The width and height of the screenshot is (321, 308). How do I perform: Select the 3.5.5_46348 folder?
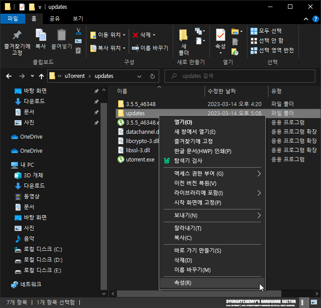pyautogui.click(x=141, y=104)
